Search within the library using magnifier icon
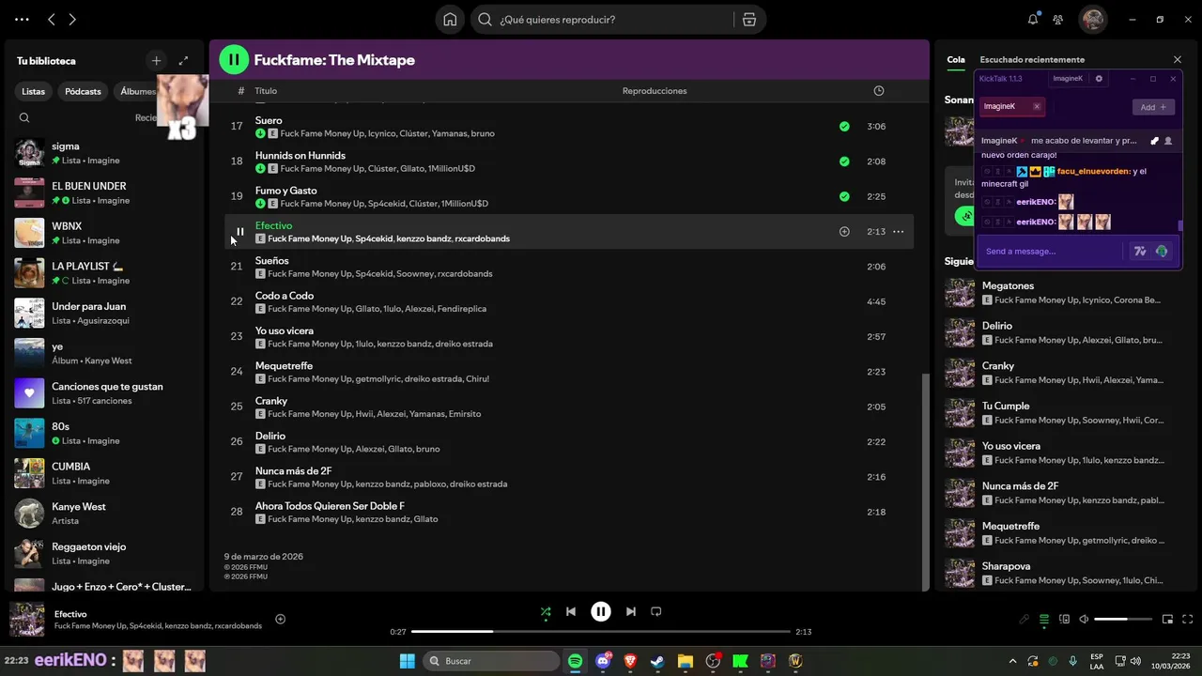Viewport: 1202px width, 676px height. (24, 117)
